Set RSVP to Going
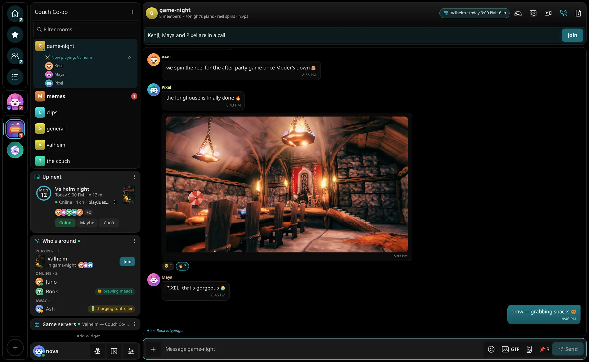The height and width of the screenshot is (362, 589). (x=65, y=223)
